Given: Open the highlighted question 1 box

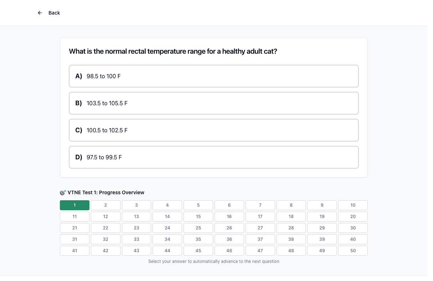Looking at the screenshot, I should (74, 205).
